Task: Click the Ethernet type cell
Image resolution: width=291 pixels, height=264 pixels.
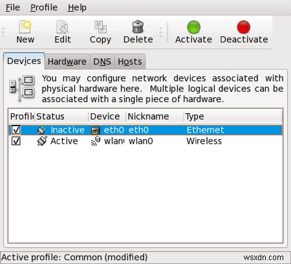Action: pos(205,130)
